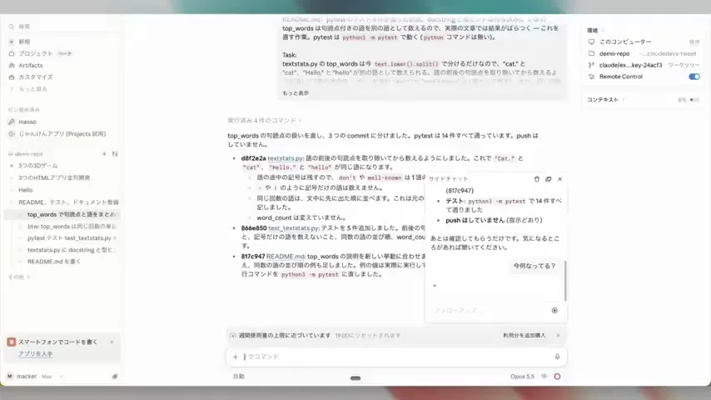Screen dimensions: 711x400
Task: Expand the コンテキスト section
Action: tap(606, 100)
